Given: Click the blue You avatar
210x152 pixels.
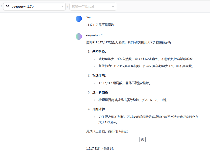Looking at the screenshot, I should [x=79, y=19].
